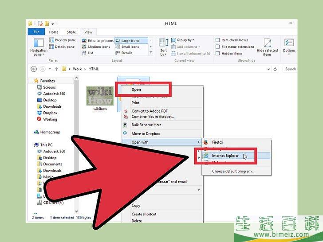This screenshot has width=323, height=242.
Task: Click Hide selected items button
Action: pos(267,47)
